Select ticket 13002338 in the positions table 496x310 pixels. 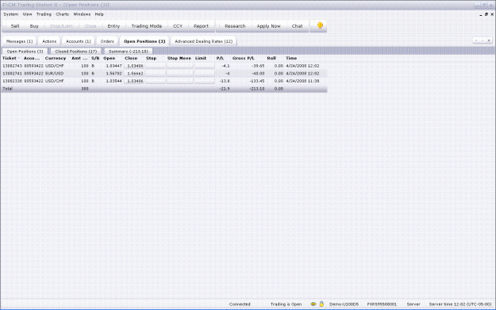pos(13,81)
